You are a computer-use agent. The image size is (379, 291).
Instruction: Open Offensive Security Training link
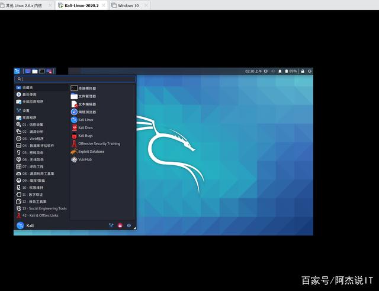102,143
